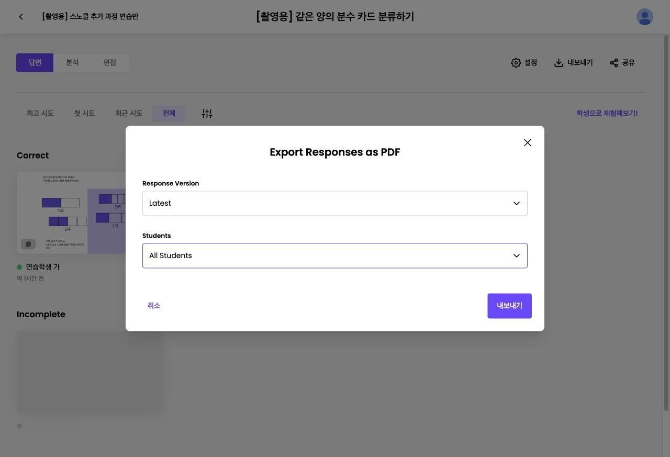This screenshot has height=457, width=670.
Task: Switch to the 답변 tab
Action: tap(35, 63)
